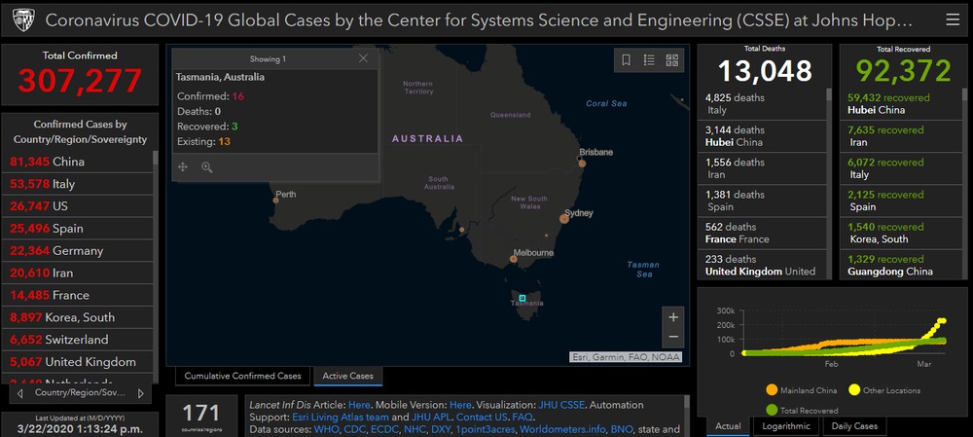Click the zoom-to magnifier icon in the popup
This screenshot has width=973, height=437.
(x=207, y=167)
